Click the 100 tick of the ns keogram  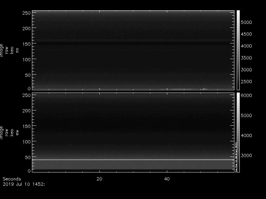click(26, 60)
